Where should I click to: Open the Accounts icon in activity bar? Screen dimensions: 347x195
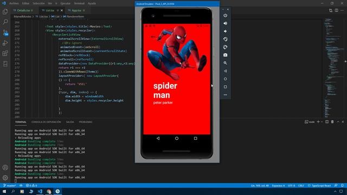click(5, 167)
